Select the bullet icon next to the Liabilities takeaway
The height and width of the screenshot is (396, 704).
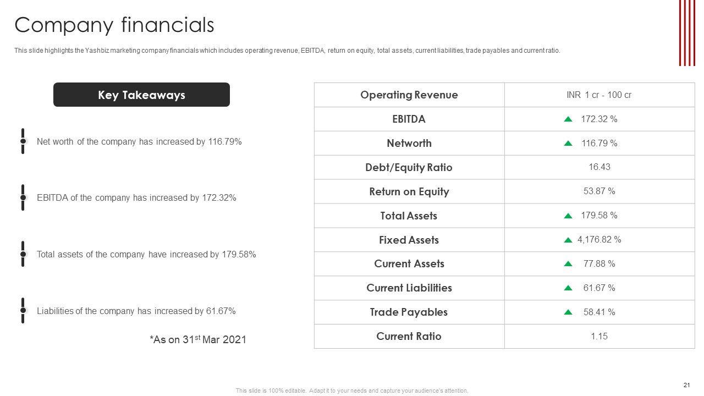click(23, 311)
